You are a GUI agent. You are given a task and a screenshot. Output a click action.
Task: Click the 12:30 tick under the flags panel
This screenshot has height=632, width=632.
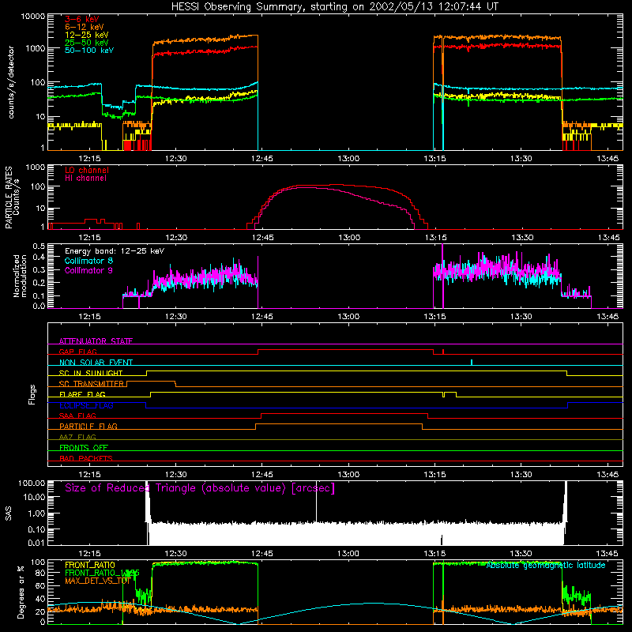(x=175, y=475)
